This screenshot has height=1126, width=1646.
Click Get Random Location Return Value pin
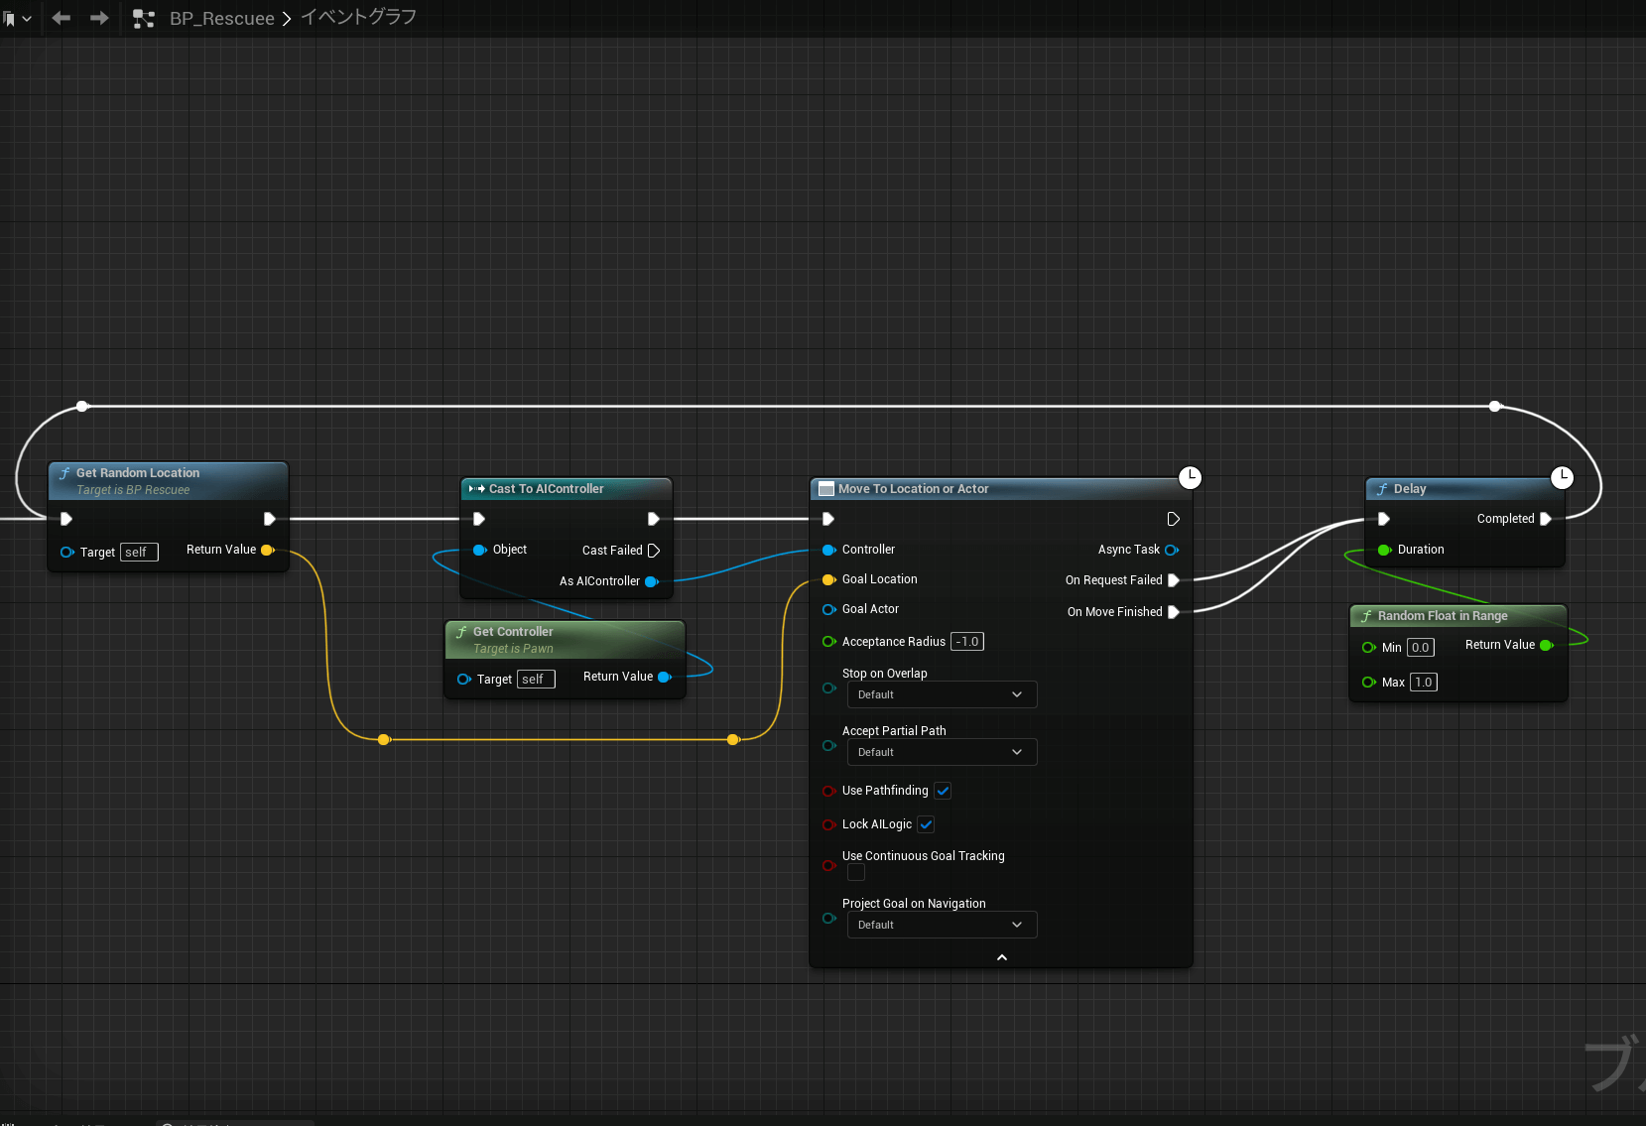(267, 550)
